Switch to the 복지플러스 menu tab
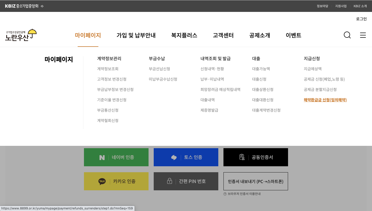Image resolution: width=372 pixels, height=211 pixels. point(184,35)
